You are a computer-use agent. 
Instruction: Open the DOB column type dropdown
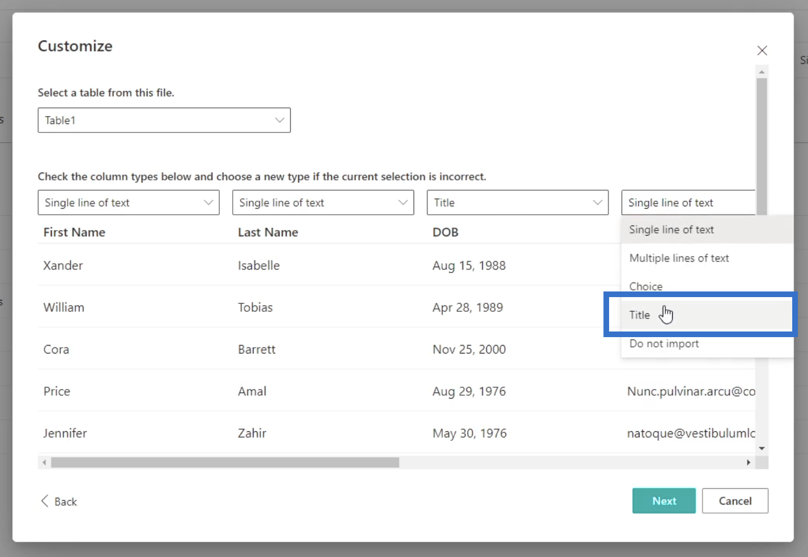coord(517,202)
